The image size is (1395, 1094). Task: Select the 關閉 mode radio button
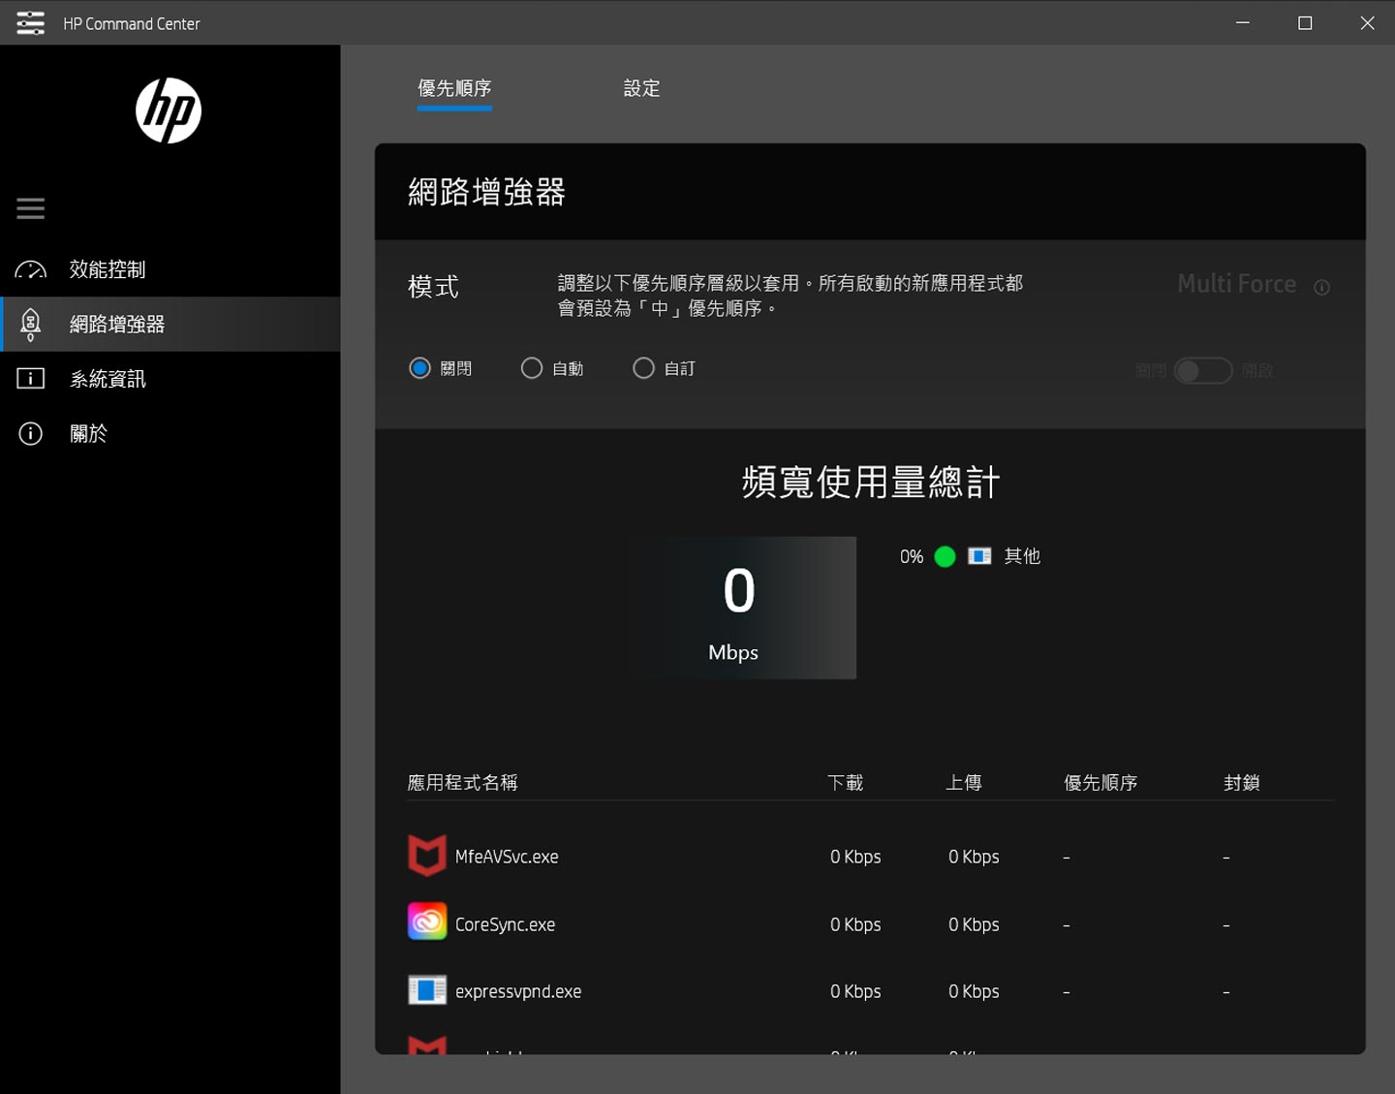point(418,368)
